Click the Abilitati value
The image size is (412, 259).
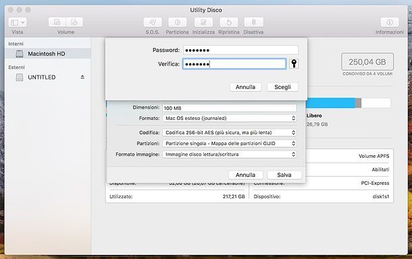pyautogui.click(x=380, y=169)
